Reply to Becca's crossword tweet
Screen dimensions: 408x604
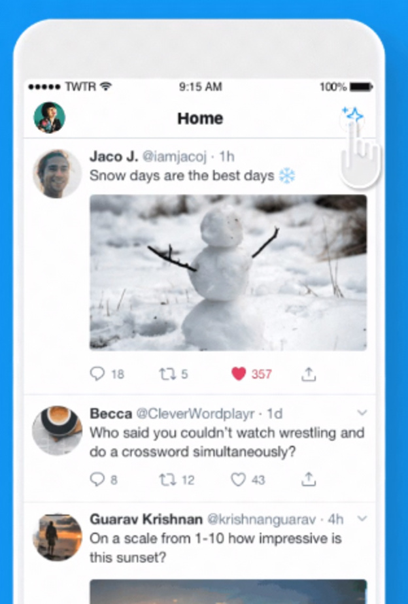click(97, 480)
